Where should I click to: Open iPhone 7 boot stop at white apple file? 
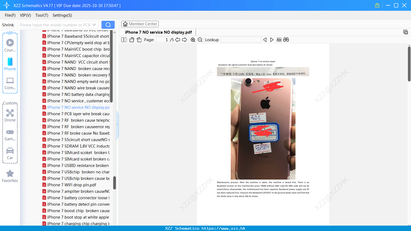coord(76,217)
